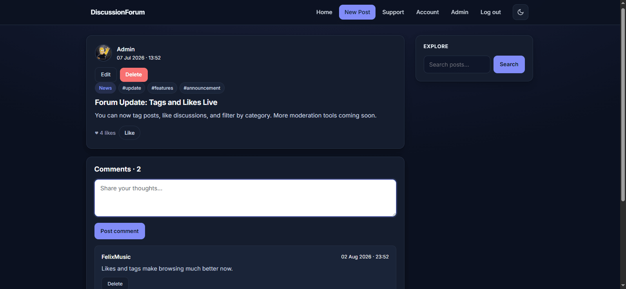Delete the forum update post
This screenshot has height=289, width=626.
coord(134,74)
